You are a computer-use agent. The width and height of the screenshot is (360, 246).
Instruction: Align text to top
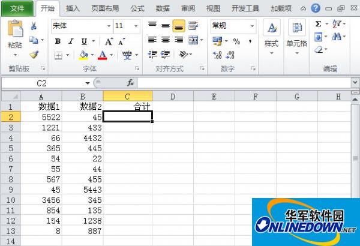coord(152,25)
